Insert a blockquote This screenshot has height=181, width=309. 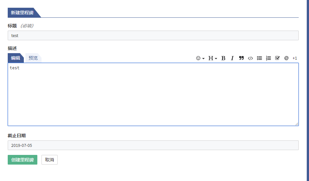pos(241,58)
